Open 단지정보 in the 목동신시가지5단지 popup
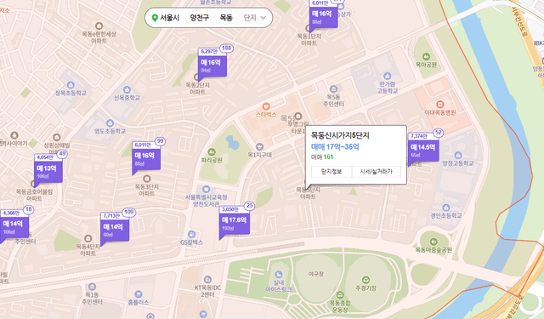 (331, 172)
